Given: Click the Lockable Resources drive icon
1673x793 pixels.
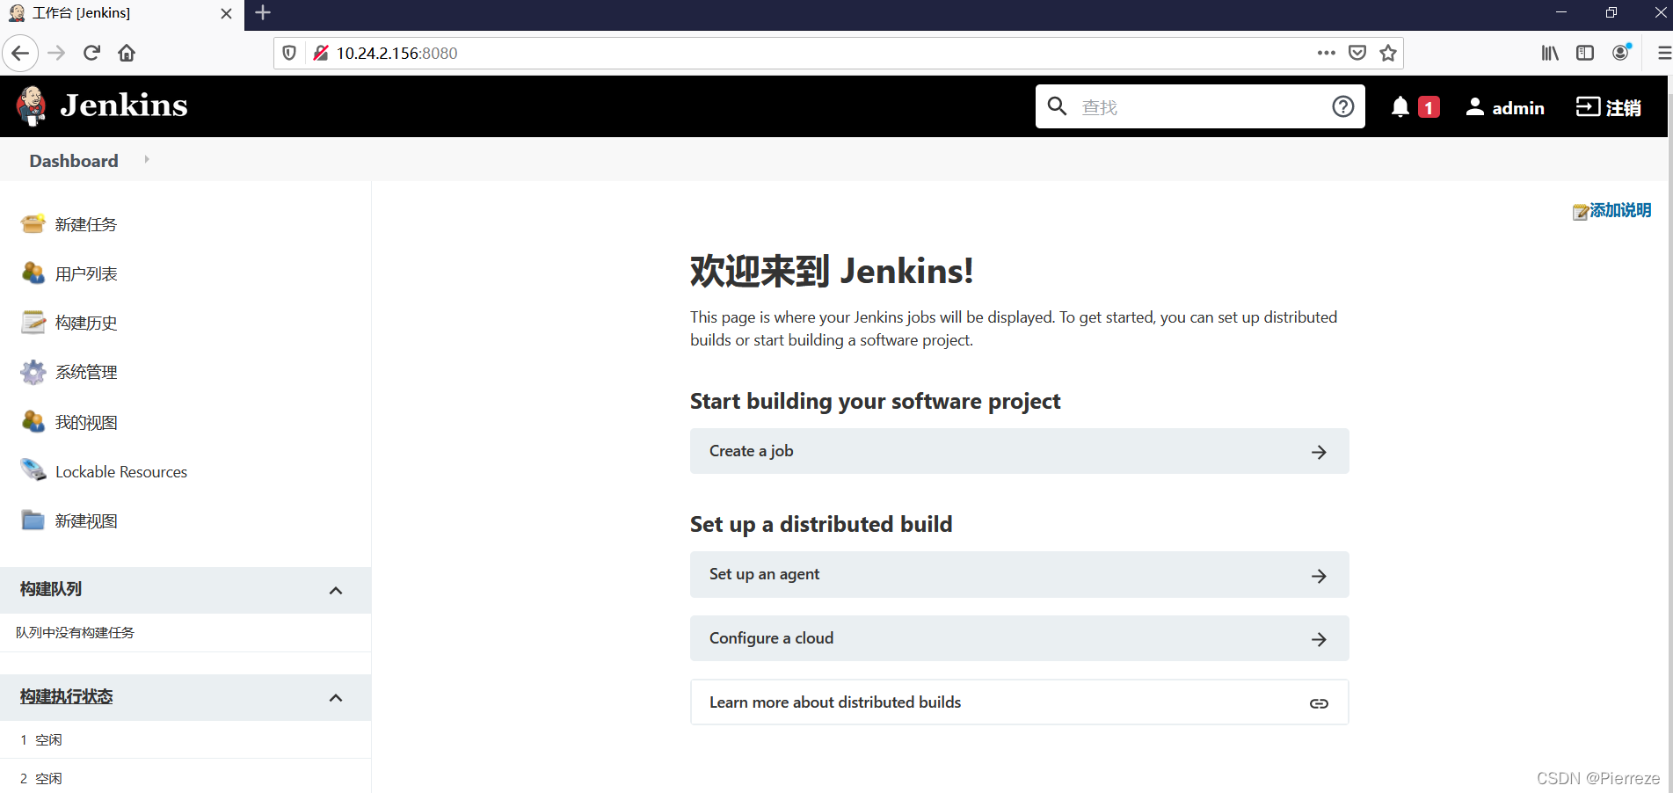Looking at the screenshot, I should pos(33,471).
